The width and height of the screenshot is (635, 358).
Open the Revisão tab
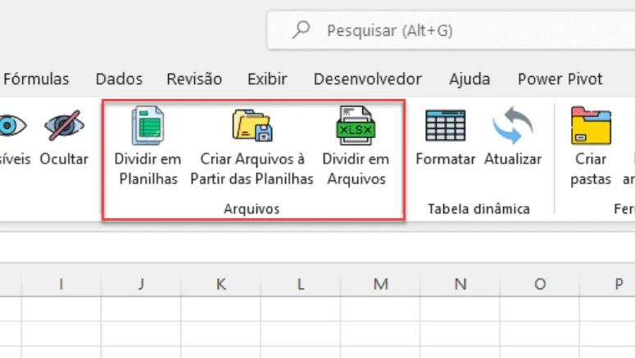[194, 79]
